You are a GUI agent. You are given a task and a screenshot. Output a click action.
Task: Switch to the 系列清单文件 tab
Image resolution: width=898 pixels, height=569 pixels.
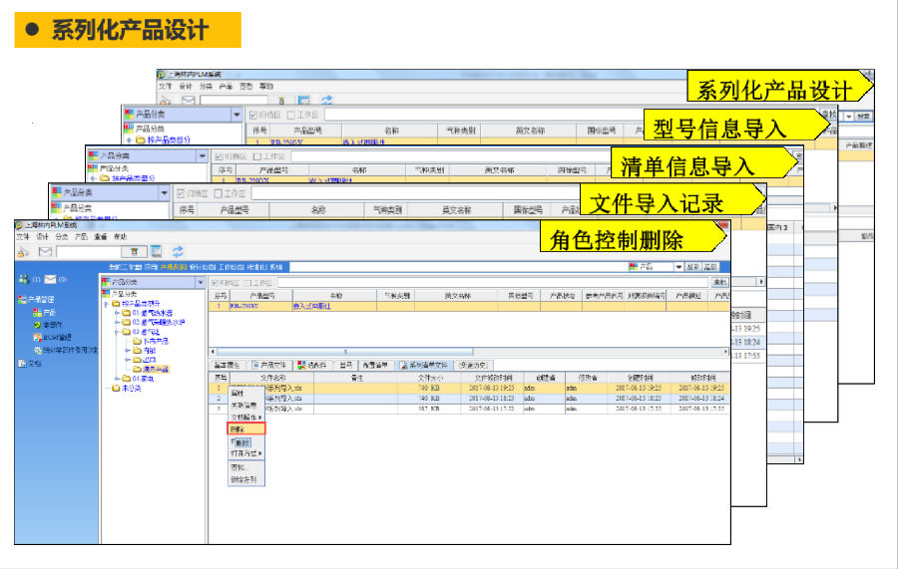tap(428, 365)
